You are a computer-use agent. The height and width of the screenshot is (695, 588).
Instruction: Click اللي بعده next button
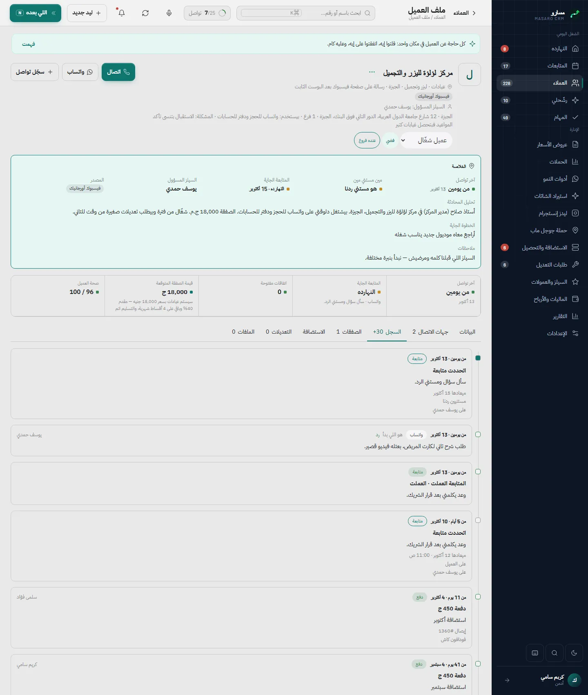coord(36,13)
